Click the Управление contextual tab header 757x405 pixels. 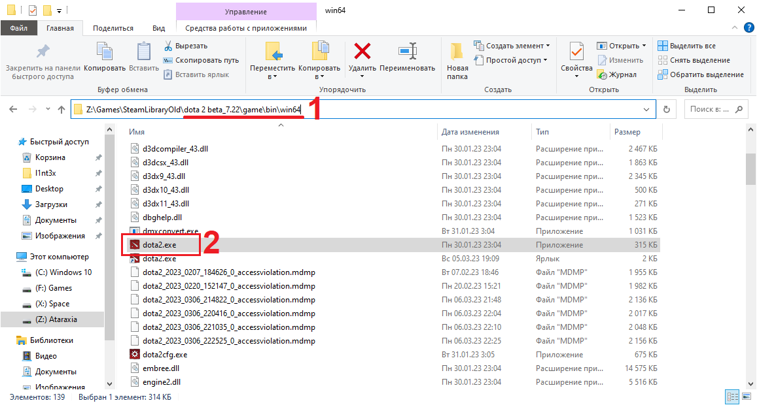246,12
